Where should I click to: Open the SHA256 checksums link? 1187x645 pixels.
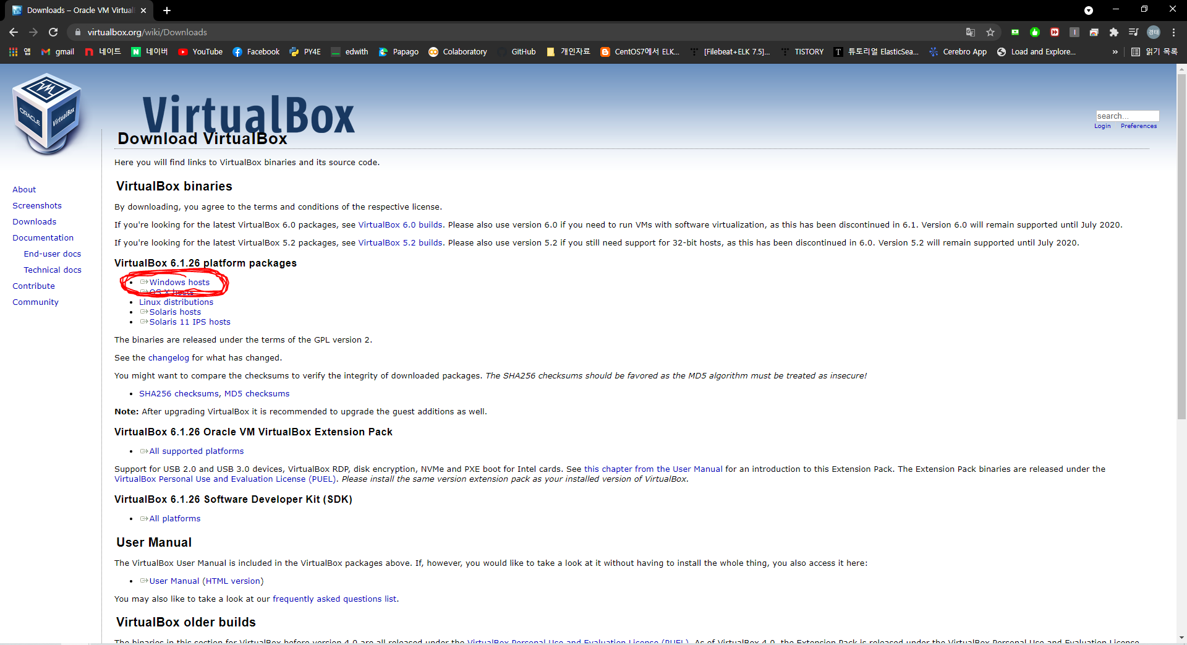(179, 394)
